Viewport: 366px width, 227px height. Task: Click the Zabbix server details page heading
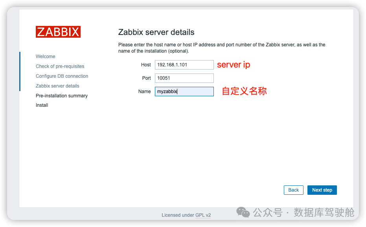(x=156, y=32)
